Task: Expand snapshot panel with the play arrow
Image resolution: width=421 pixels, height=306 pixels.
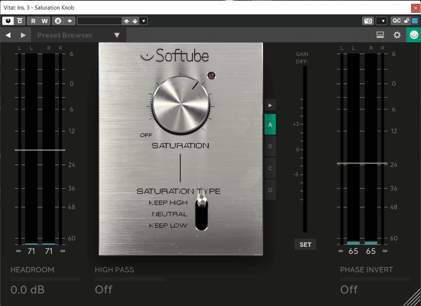Action: (x=270, y=105)
